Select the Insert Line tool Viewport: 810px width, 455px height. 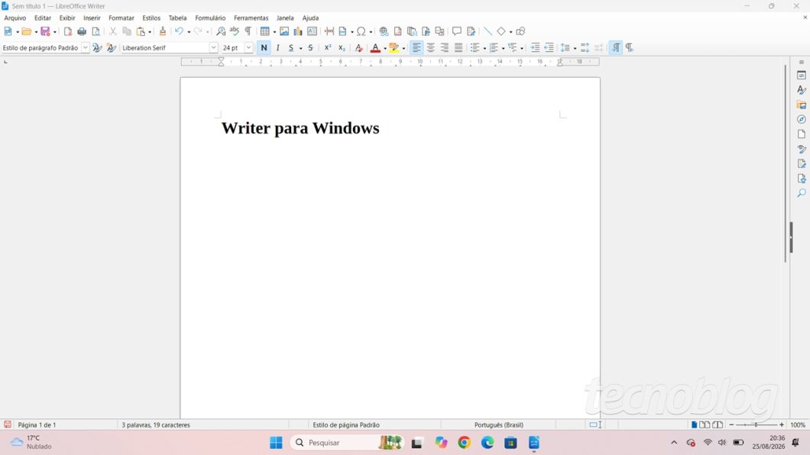click(488, 31)
